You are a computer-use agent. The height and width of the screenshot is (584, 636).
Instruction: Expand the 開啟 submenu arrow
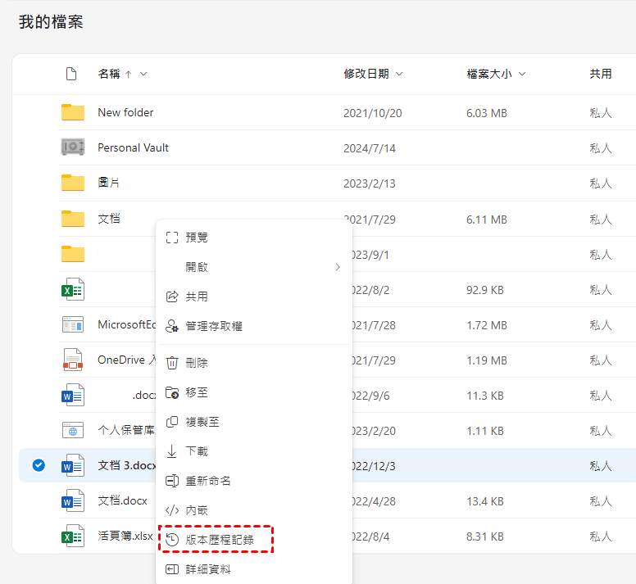[338, 267]
